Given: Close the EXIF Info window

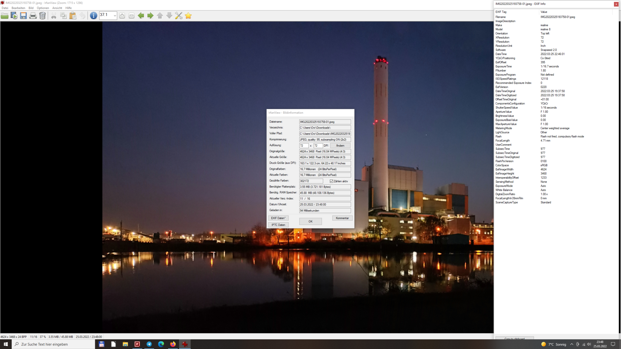Looking at the screenshot, I should click(x=616, y=4).
